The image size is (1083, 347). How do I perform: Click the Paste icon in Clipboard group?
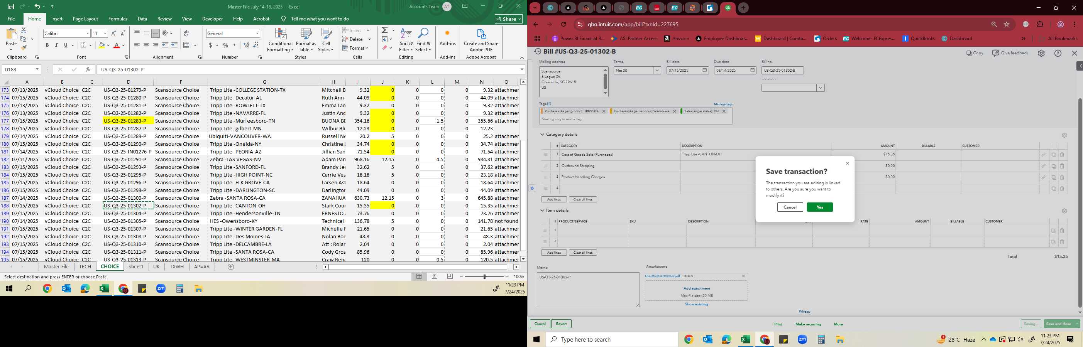pos(11,34)
